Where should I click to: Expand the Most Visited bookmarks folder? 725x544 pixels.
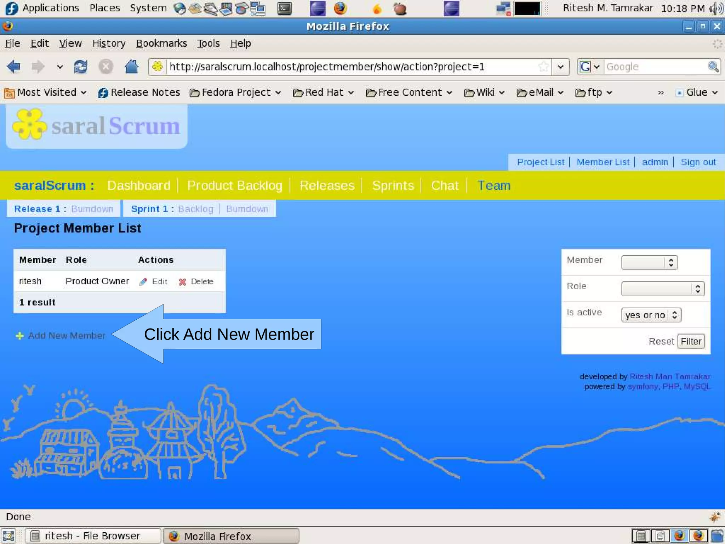pyautogui.click(x=45, y=92)
